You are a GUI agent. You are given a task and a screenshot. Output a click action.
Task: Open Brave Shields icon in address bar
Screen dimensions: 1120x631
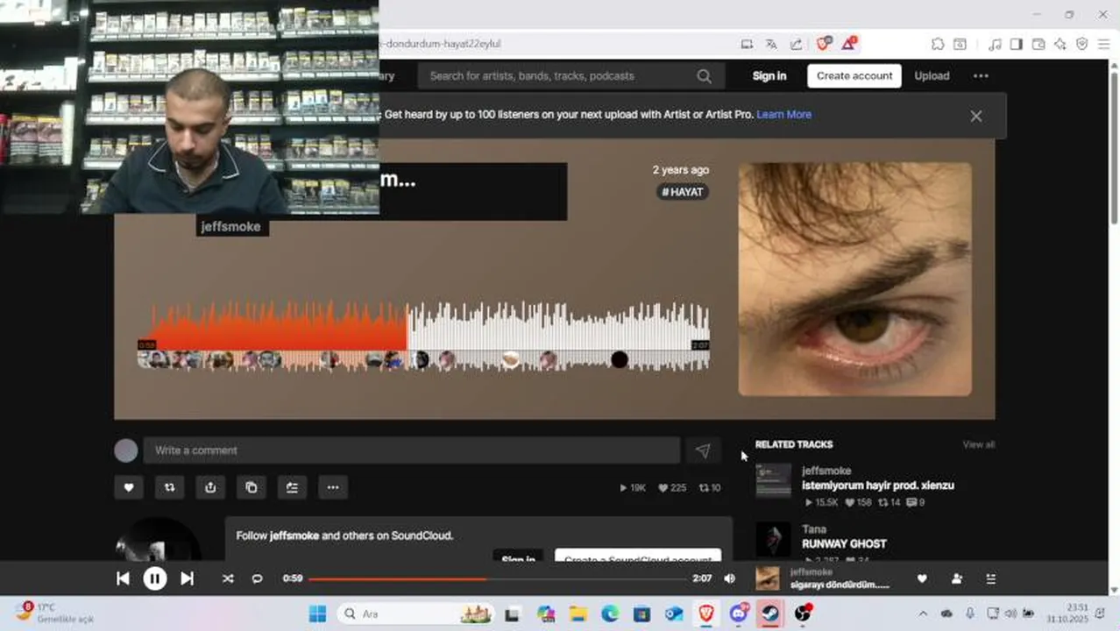tap(823, 44)
